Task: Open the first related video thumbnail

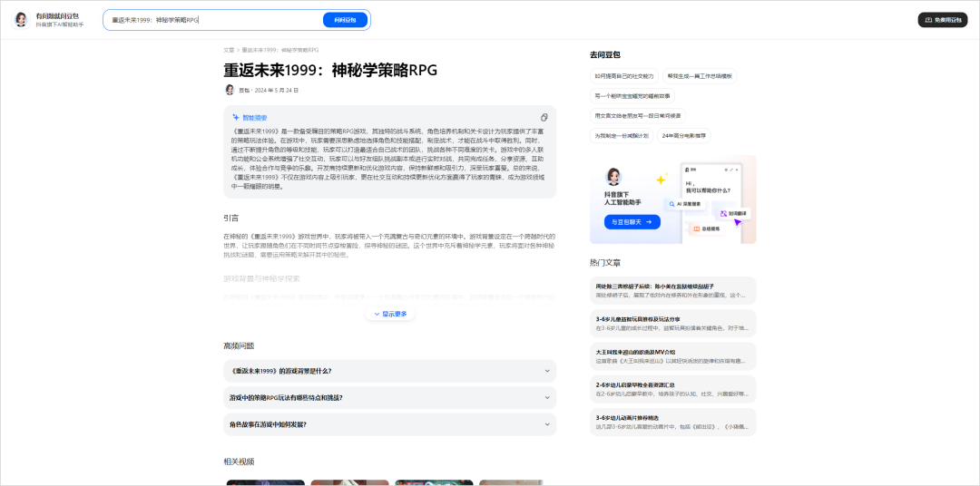Action: [x=266, y=483]
